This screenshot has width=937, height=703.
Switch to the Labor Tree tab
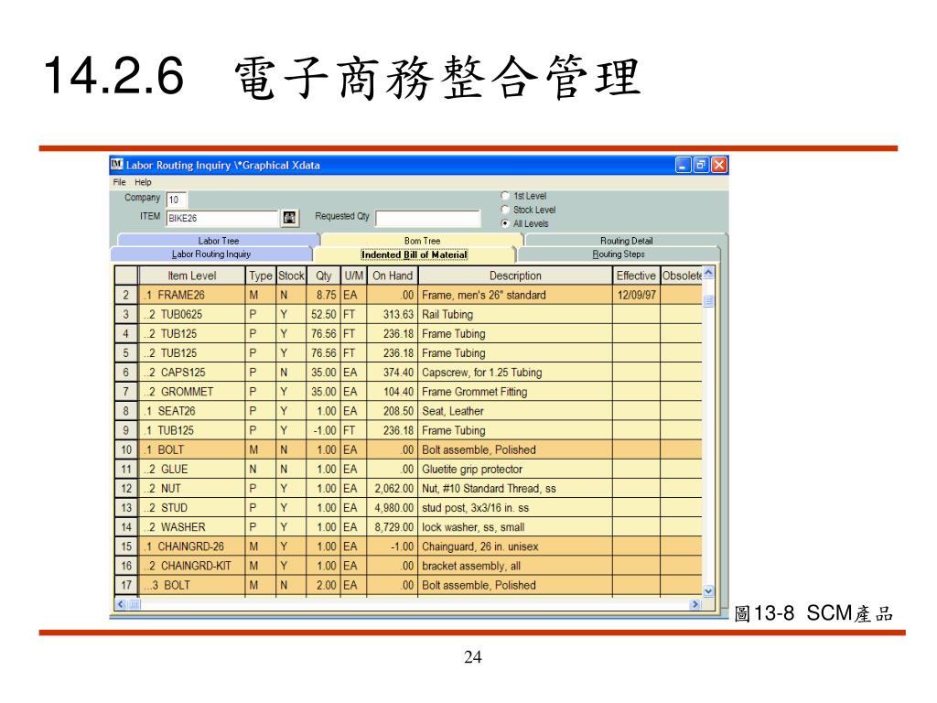(x=218, y=241)
